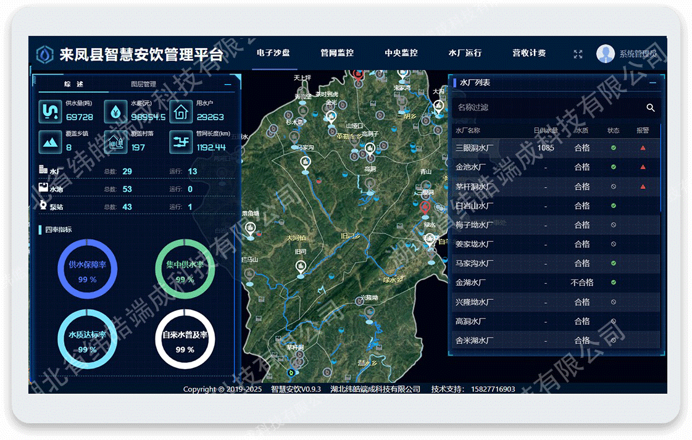Click the offline status icon for 茅杆洞水厂
This screenshot has width=692, height=440.
[613, 186]
